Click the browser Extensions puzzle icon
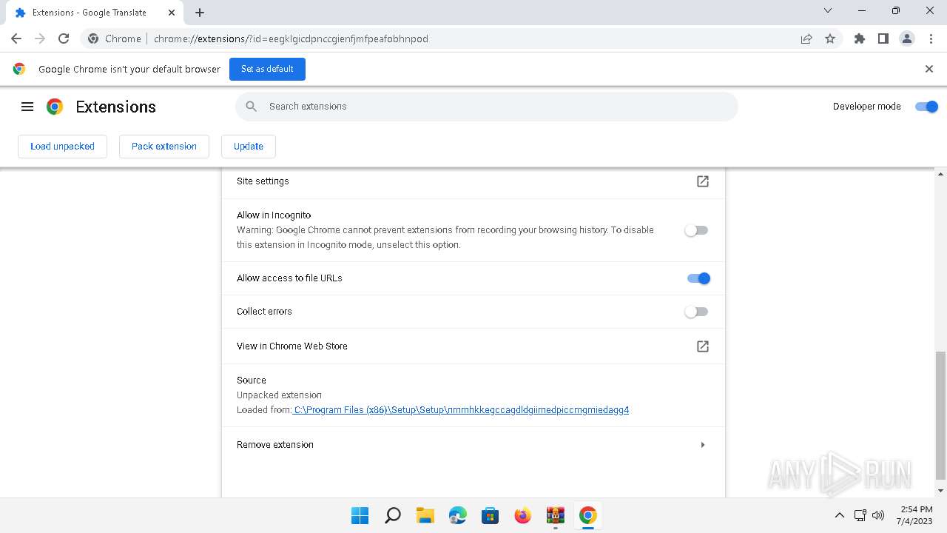 coord(859,38)
